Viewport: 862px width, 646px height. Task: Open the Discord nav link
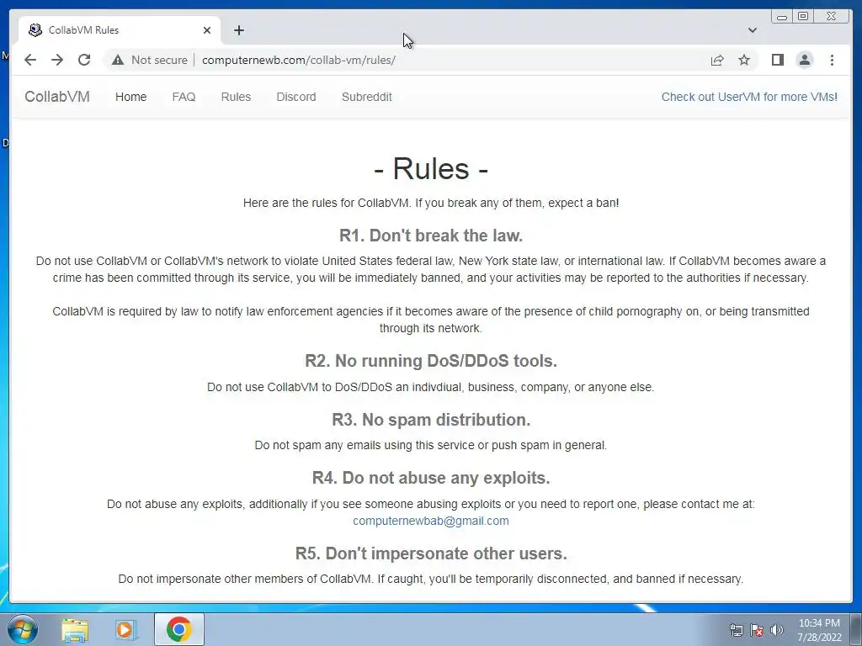(296, 97)
